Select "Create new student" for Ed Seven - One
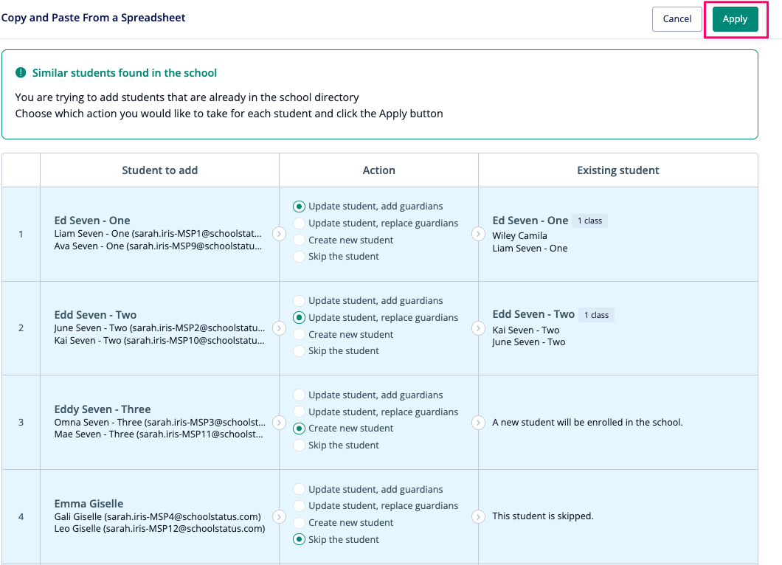Screen dimensions: 782x565 299,240
